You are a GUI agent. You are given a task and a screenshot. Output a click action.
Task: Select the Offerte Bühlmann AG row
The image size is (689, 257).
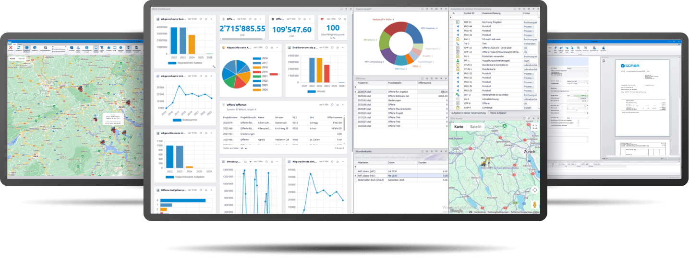(401, 96)
